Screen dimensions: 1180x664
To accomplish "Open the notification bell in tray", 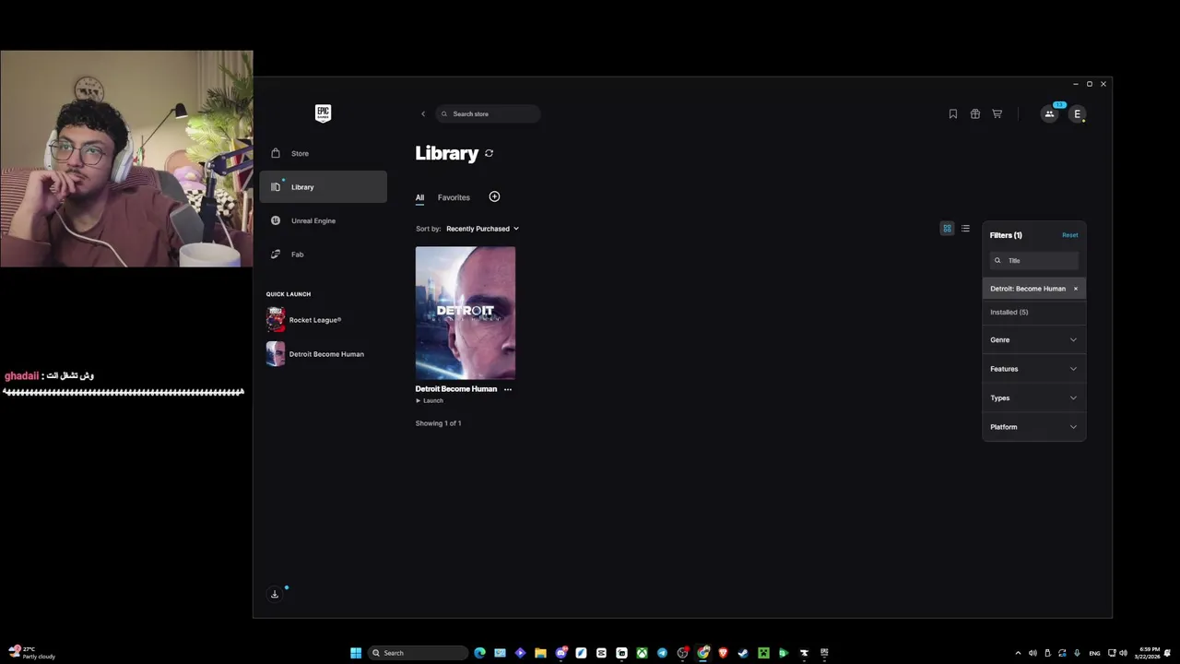I will [1167, 653].
